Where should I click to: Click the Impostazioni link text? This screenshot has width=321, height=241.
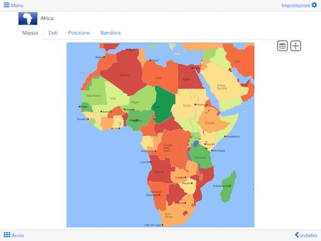pos(295,5)
